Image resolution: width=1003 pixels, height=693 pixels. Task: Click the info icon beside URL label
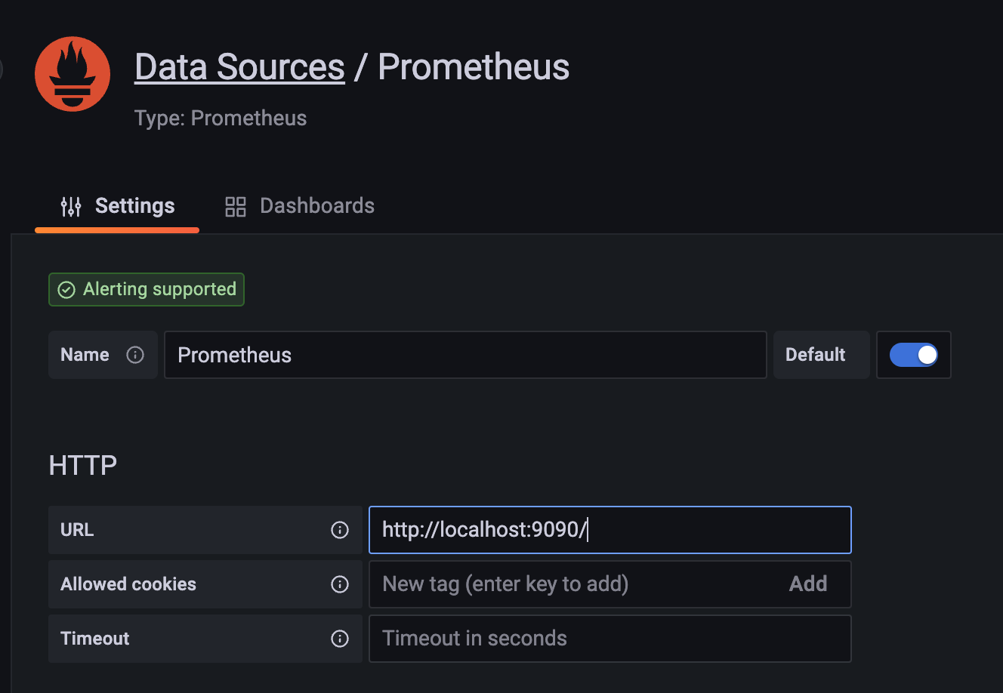pos(340,530)
